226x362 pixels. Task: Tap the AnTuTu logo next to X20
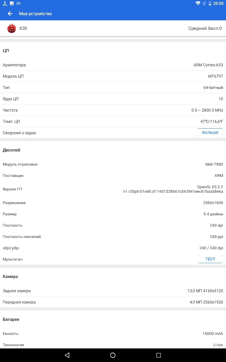pyautogui.click(x=12, y=28)
